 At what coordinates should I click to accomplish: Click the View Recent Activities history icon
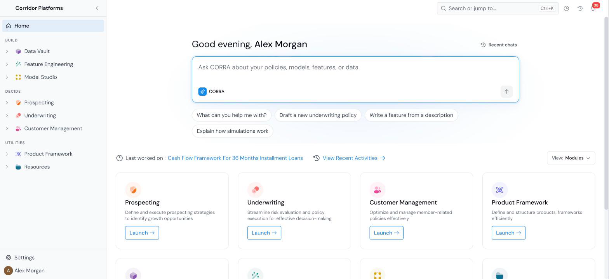(x=317, y=158)
